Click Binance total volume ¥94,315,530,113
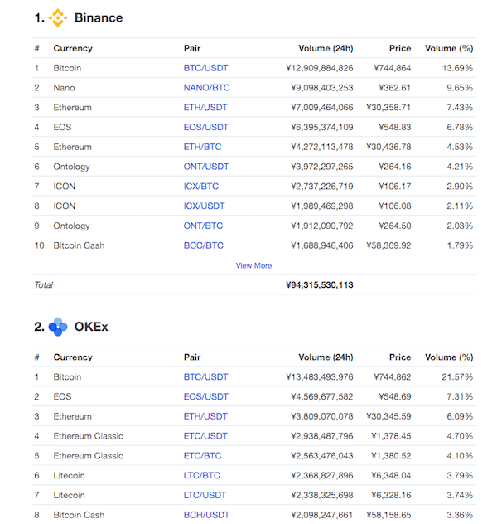 pos(320,285)
